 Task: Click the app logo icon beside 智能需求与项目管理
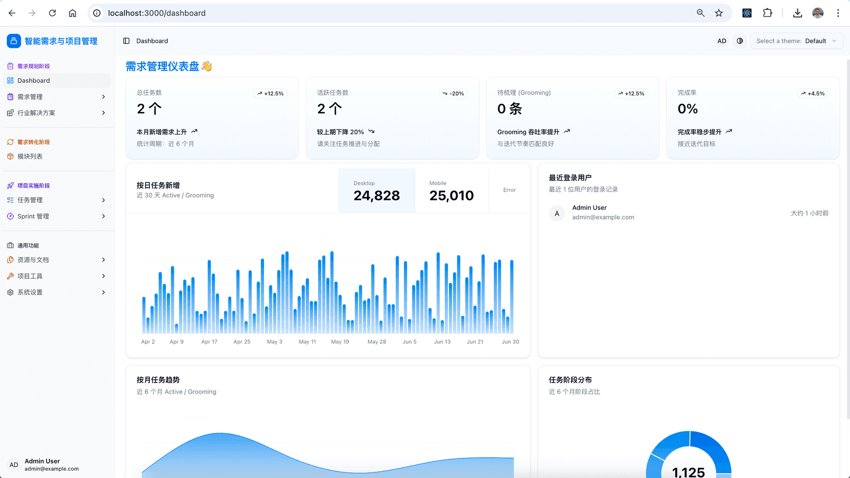point(14,40)
